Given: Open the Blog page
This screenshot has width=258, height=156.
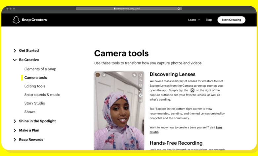Looking at the screenshot, I should (208, 20).
